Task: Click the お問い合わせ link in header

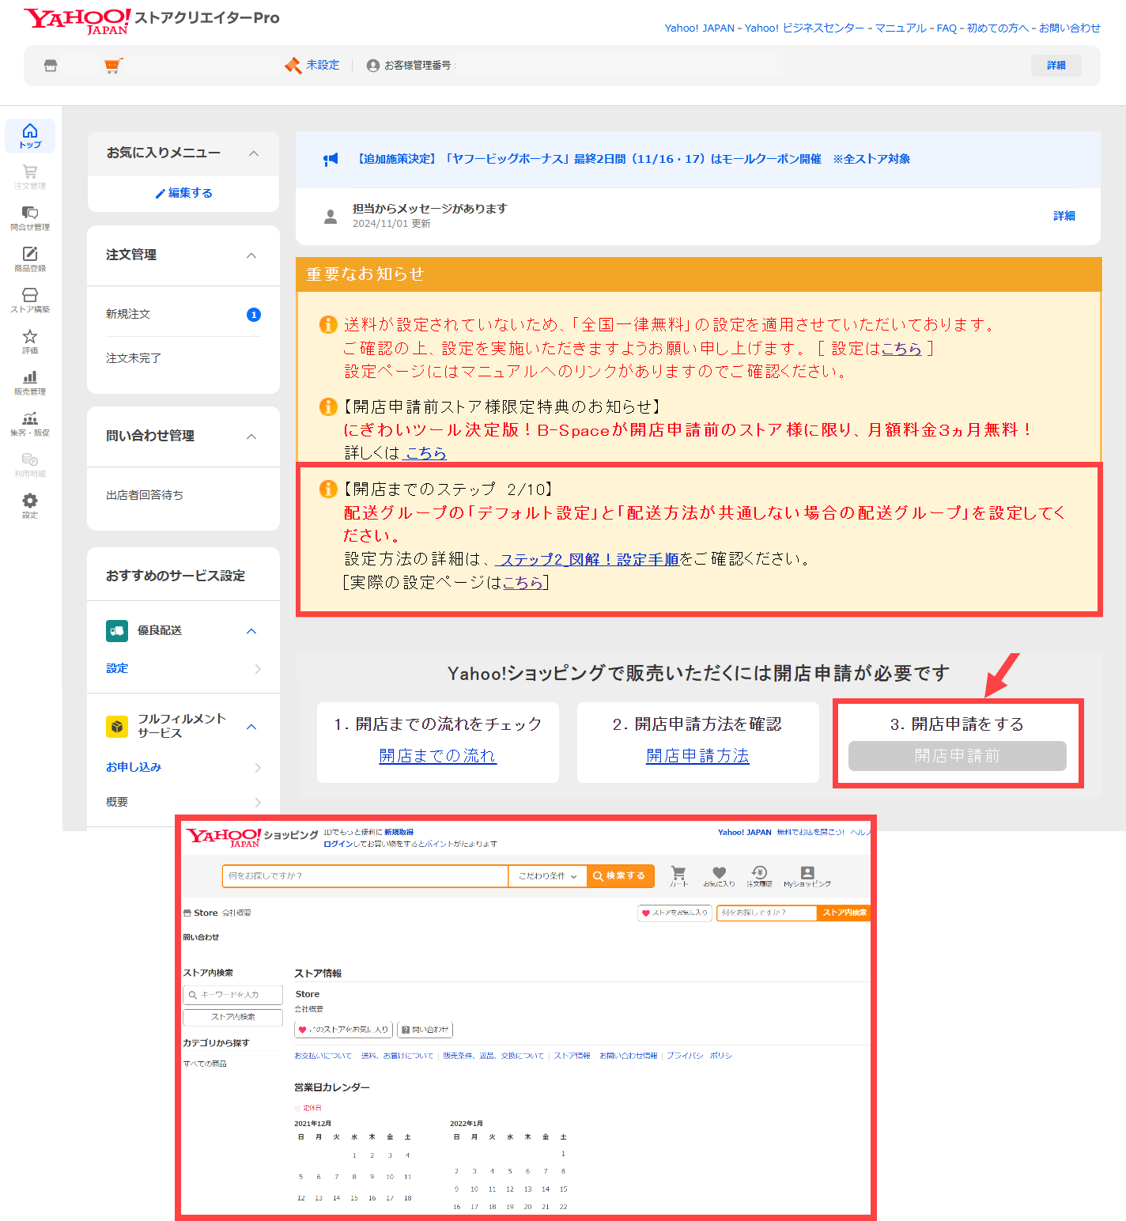Action: 1069,28
